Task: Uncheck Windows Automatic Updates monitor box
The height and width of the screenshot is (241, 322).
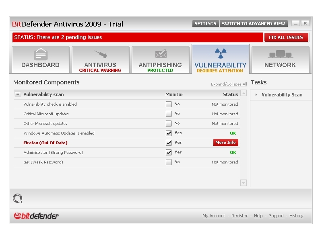Action: [x=169, y=133]
